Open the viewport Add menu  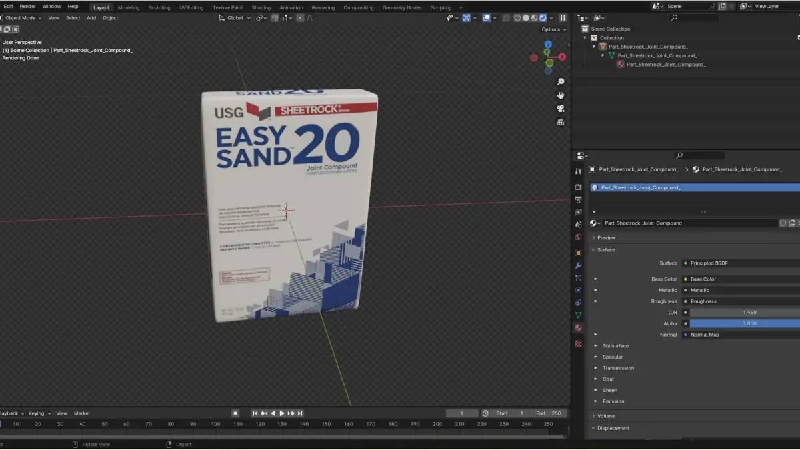(91, 18)
